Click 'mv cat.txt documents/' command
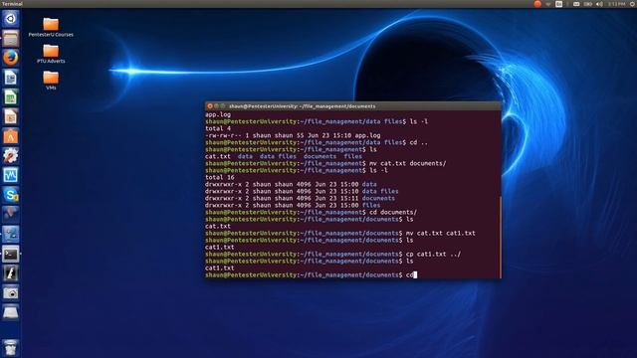 coord(407,163)
